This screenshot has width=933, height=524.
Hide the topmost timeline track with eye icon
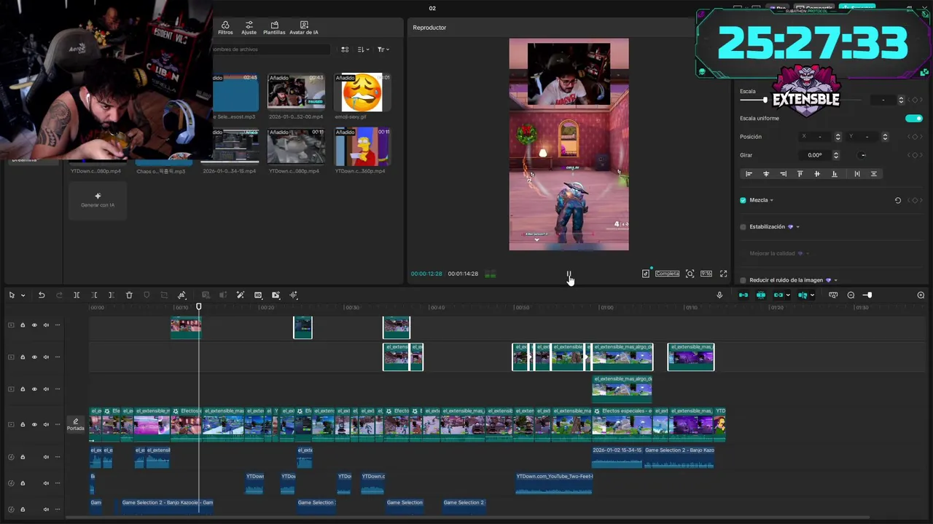click(34, 325)
